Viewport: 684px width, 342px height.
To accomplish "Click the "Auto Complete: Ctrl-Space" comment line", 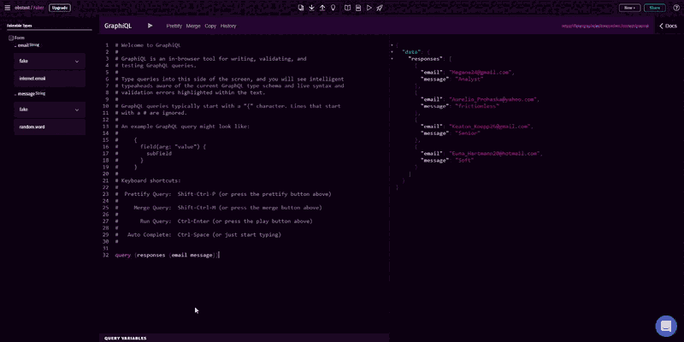I will coord(198,234).
